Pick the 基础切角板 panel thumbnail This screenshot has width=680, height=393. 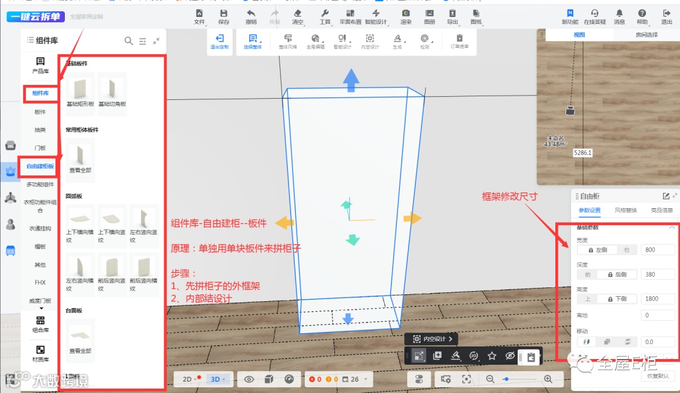pos(112,93)
